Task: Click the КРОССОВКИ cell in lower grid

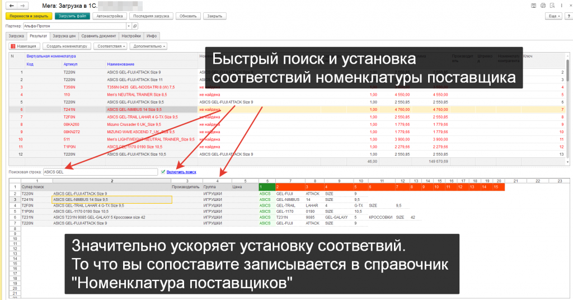Action: pos(381,217)
